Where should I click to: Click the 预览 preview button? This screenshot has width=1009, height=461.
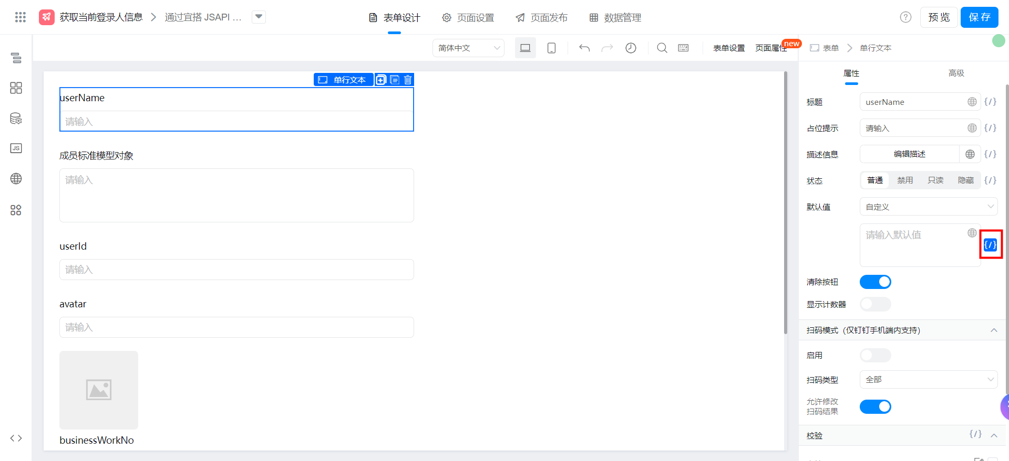[939, 17]
